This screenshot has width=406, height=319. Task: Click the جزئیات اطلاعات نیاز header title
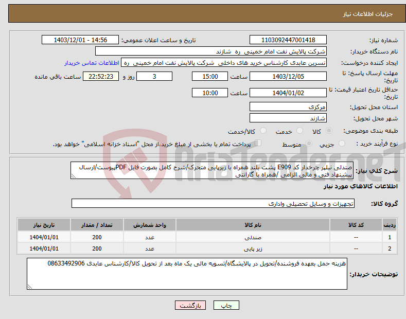coord(368,14)
